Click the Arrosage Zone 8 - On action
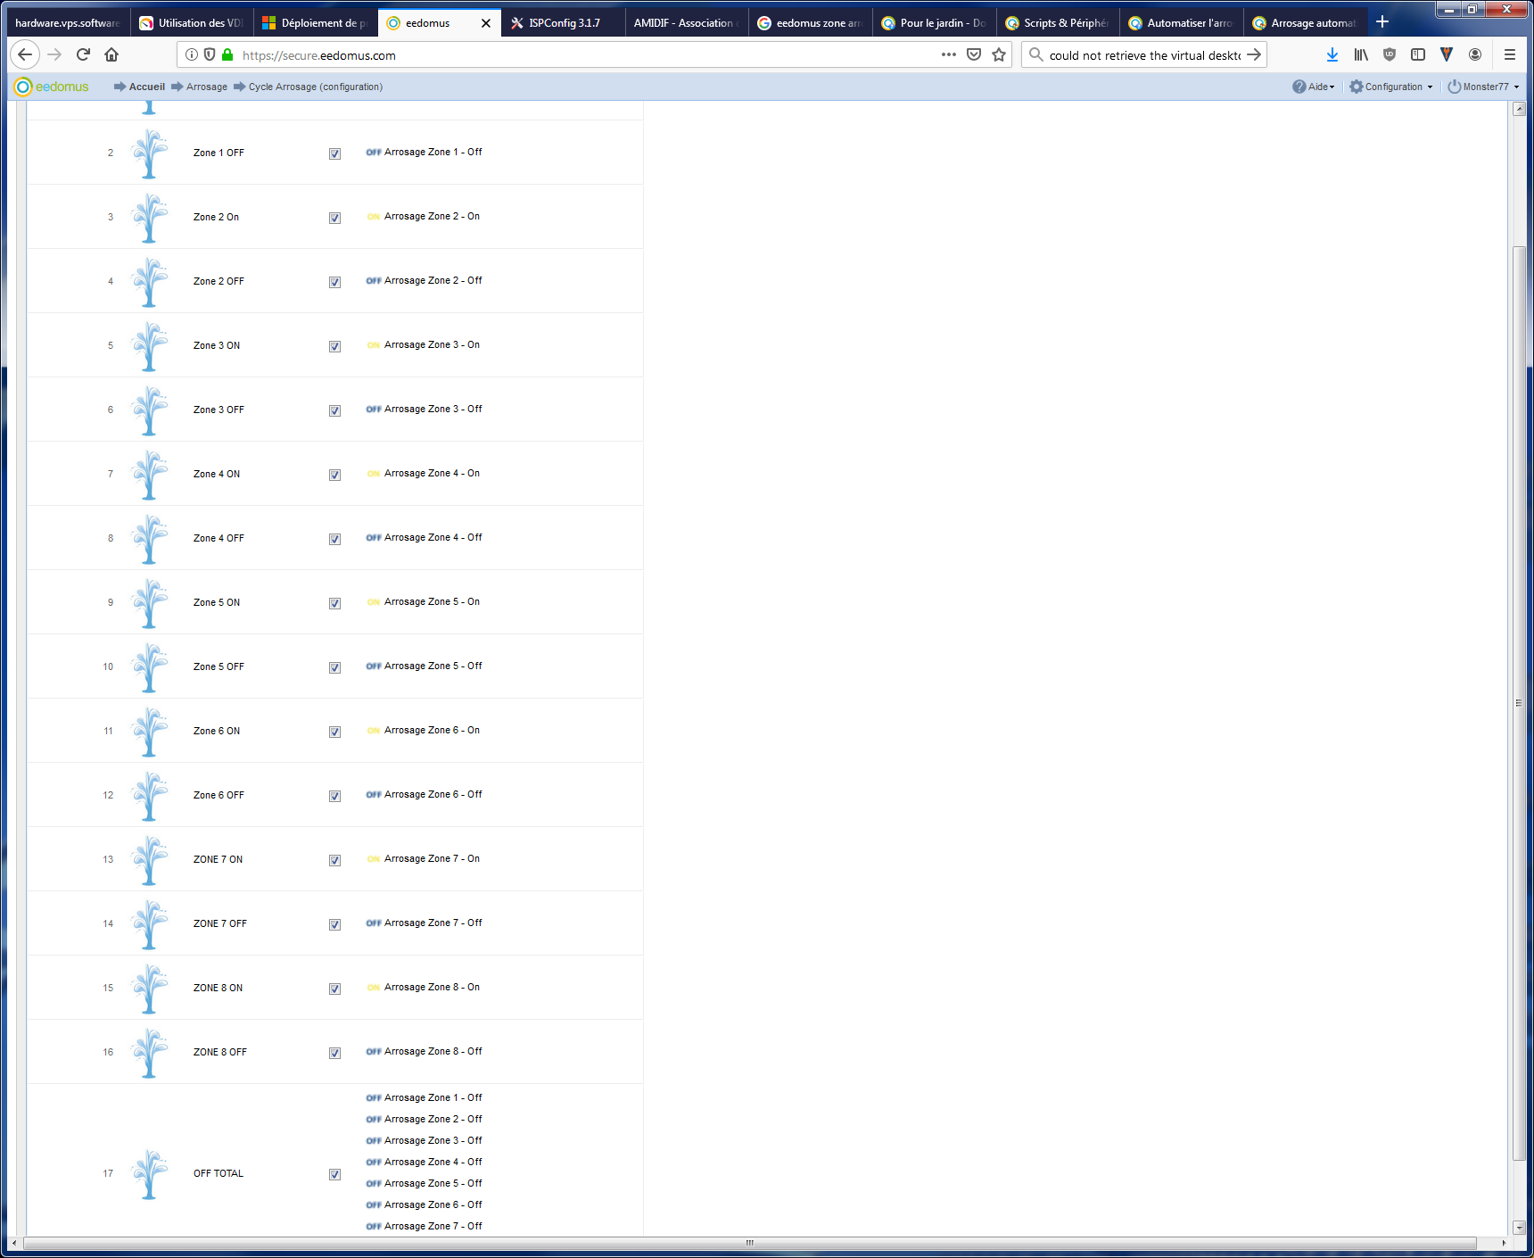This screenshot has width=1534, height=1258. [424, 988]
